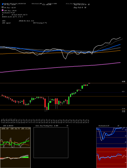Viewport: 127px width, 168px height.
Task: Click the orange moving average line
Action: tap(60, 53)
